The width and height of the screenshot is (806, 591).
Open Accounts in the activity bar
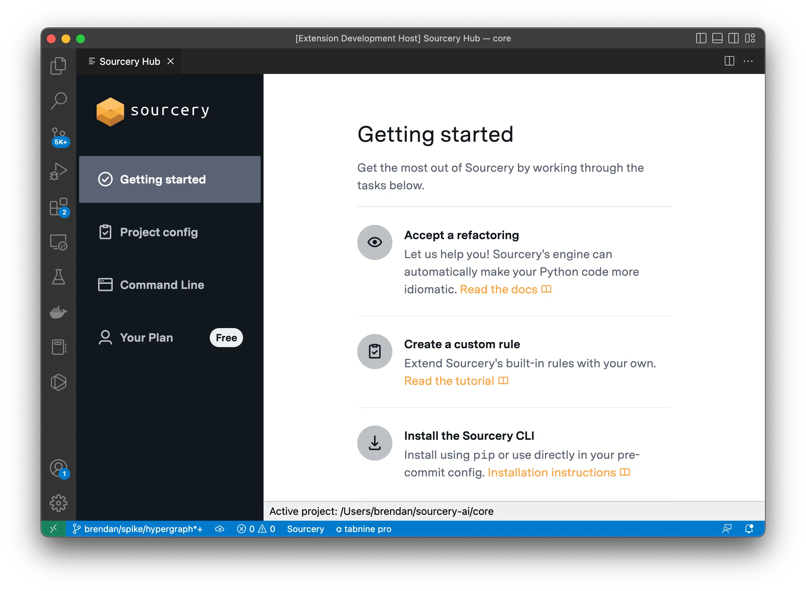pyautogui.click(x=59, y=468)
